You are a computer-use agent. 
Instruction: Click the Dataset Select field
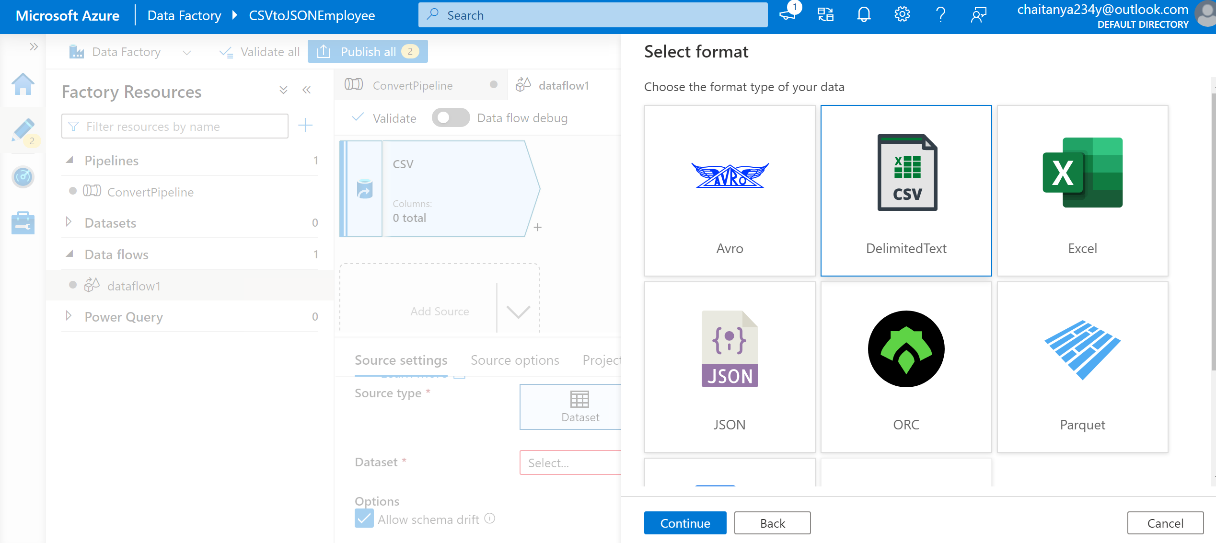570,462
